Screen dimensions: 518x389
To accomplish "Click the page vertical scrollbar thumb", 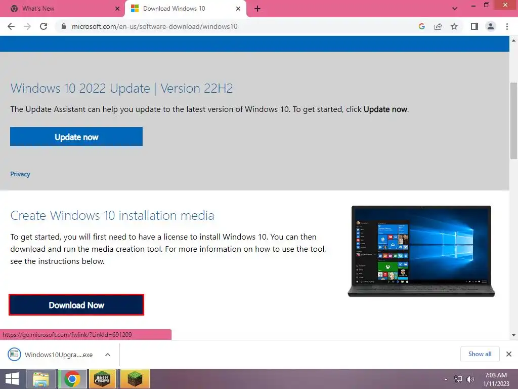I will pos(513,121).
